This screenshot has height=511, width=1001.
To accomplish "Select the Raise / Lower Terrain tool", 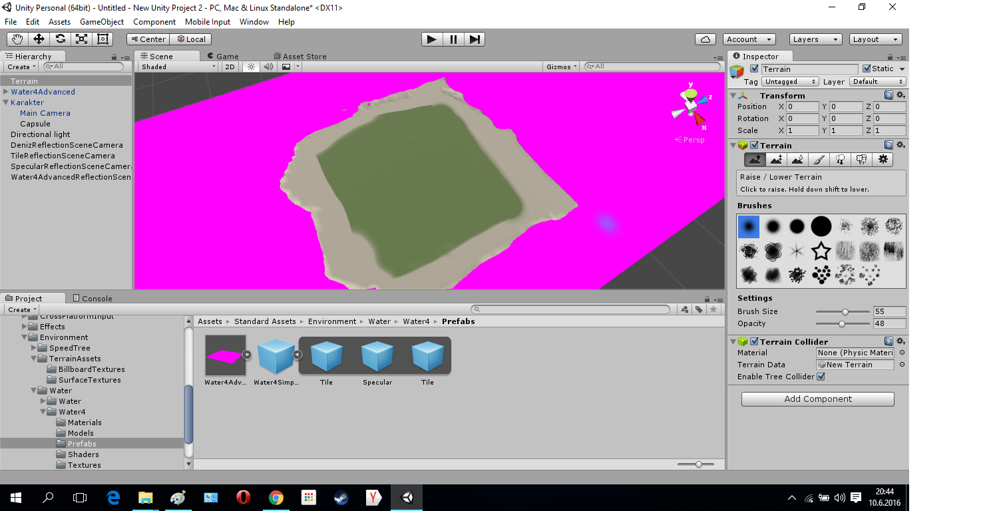I will click(755, 160).
